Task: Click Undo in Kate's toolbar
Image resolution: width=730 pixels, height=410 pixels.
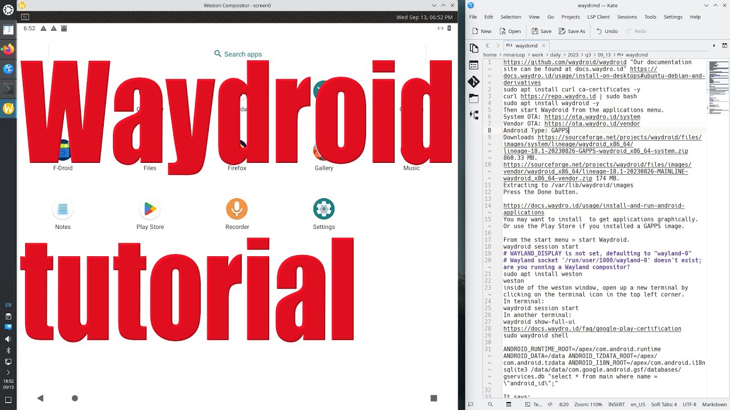Action: tap(607, 31)
